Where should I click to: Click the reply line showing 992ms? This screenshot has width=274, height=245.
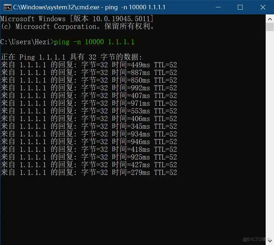pos(89,88)
